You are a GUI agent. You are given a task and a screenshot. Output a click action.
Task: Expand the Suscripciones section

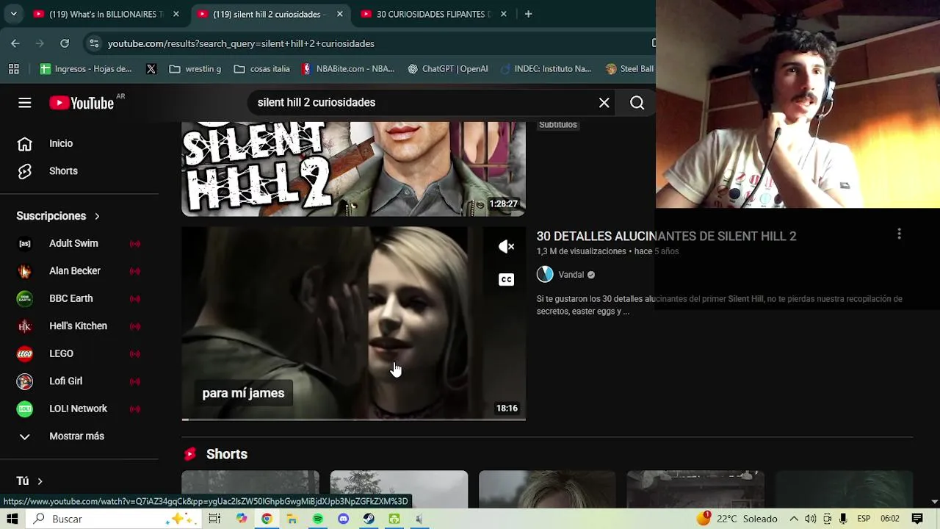point(58,216)
